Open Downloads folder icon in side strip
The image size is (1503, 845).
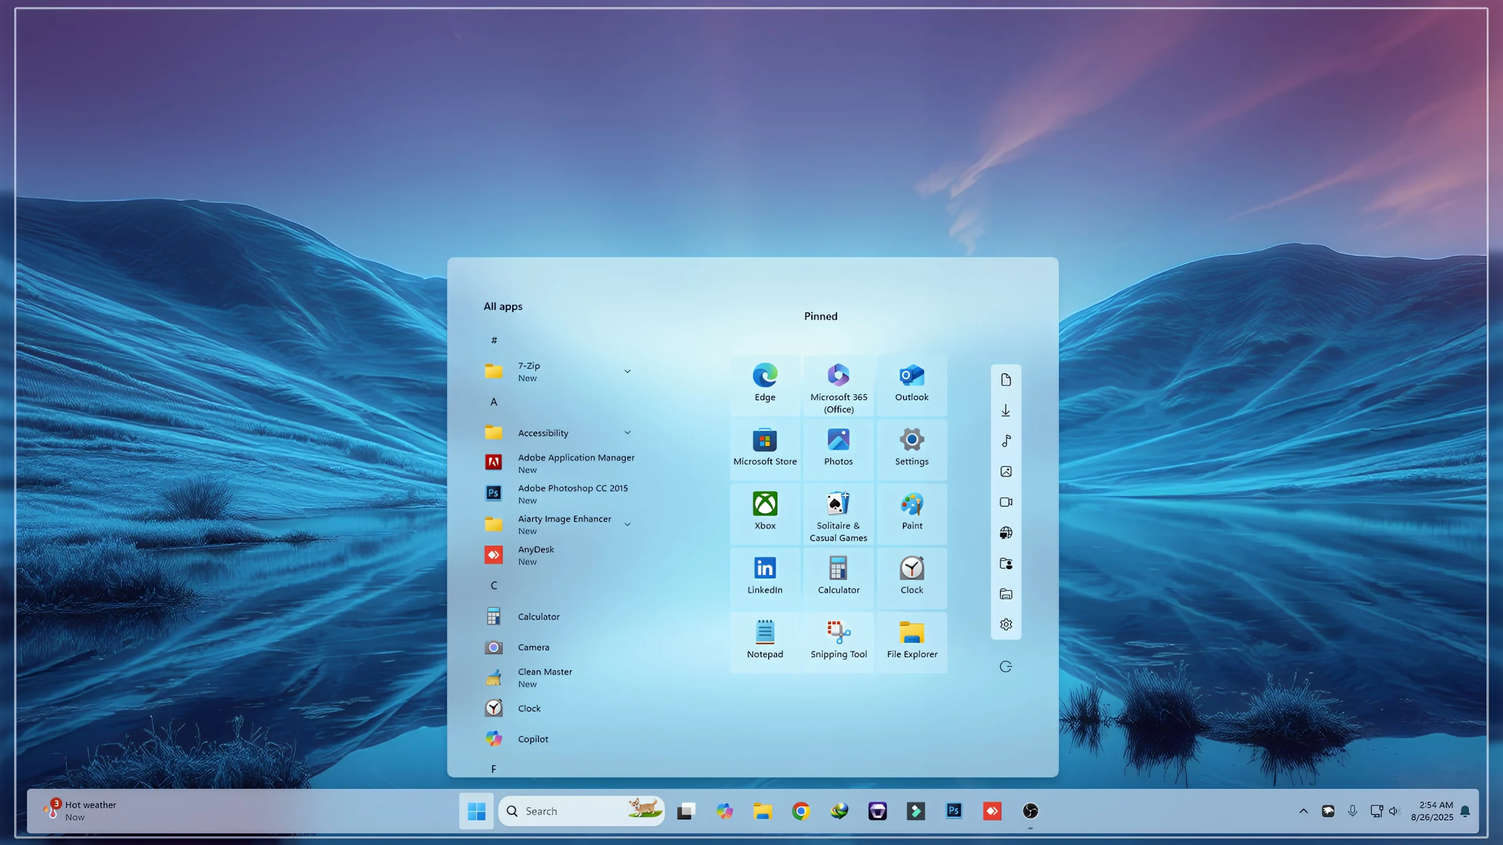point(1006,410)
